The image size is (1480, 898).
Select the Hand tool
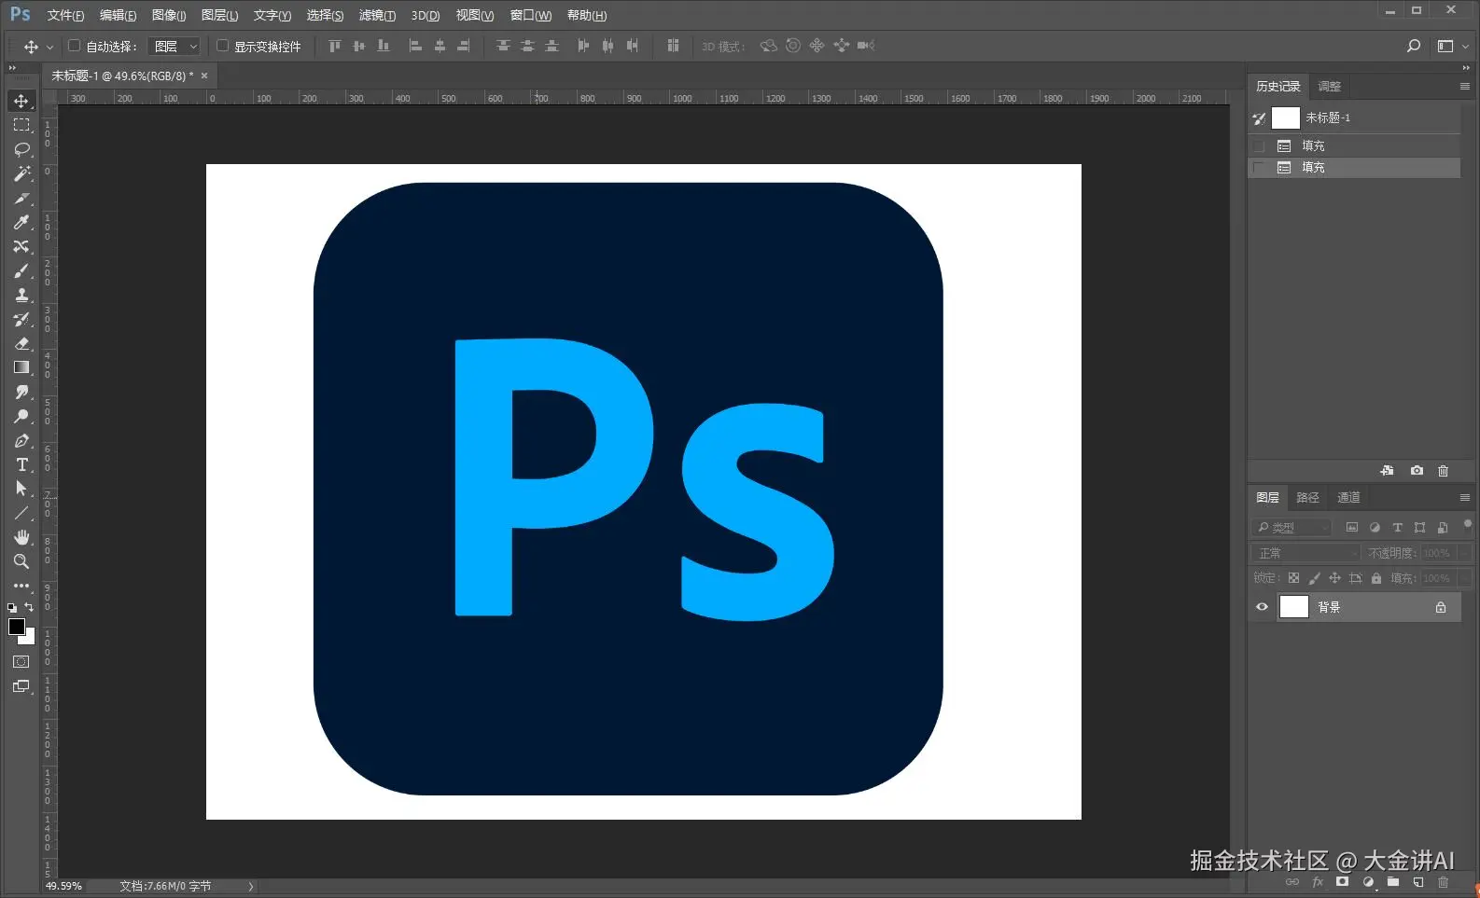[x=21, y=537]
